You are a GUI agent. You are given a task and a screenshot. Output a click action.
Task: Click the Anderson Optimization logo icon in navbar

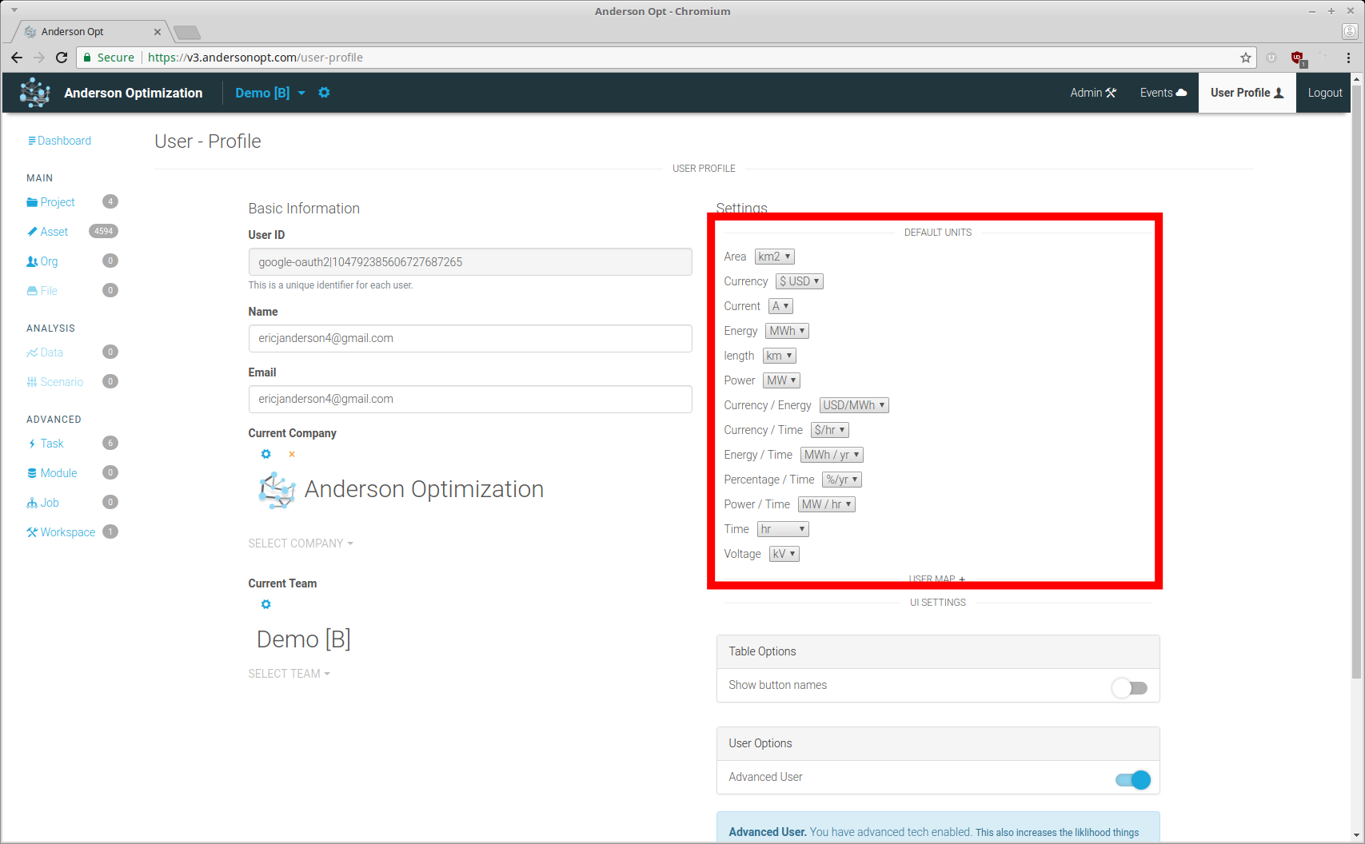coord(34,93)
